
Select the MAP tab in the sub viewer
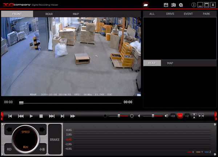pyautogui.click(x=170, y=63)
